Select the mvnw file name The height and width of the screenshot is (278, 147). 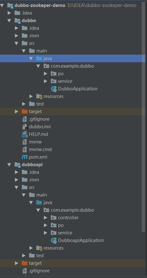click(35, 142)
